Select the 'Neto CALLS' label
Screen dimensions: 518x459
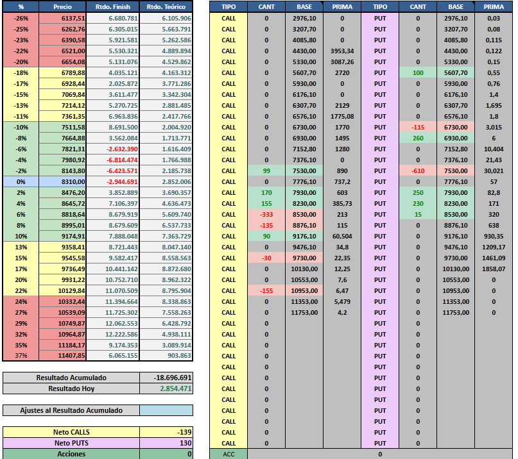click(x=71, y=432)
